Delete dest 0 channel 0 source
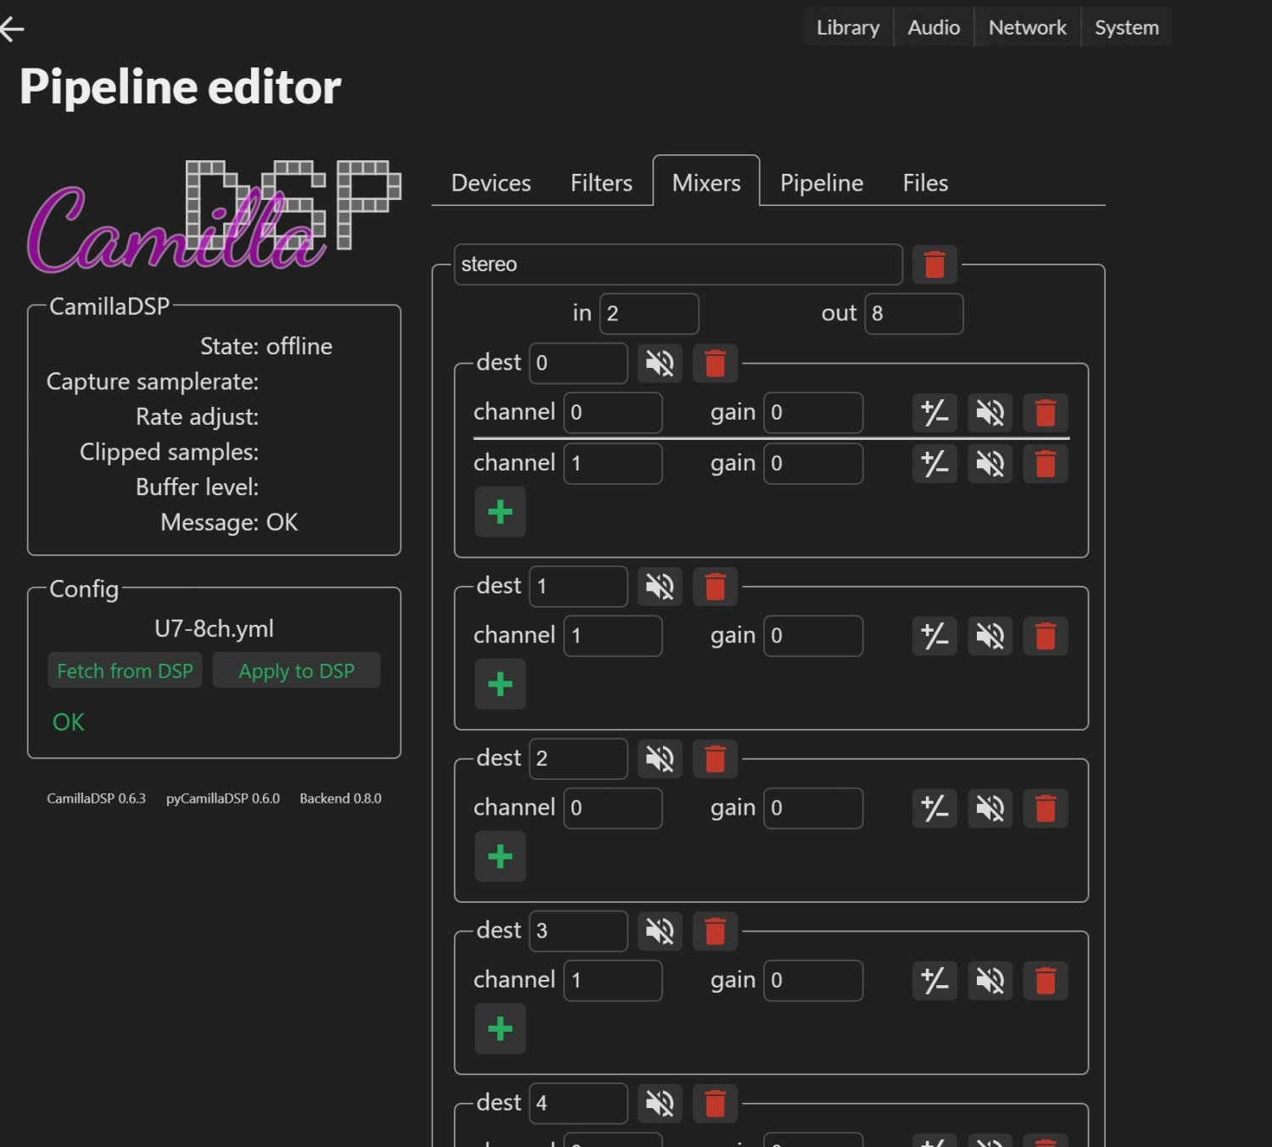This screenshot has width=1272, height=1147. 1045,414
